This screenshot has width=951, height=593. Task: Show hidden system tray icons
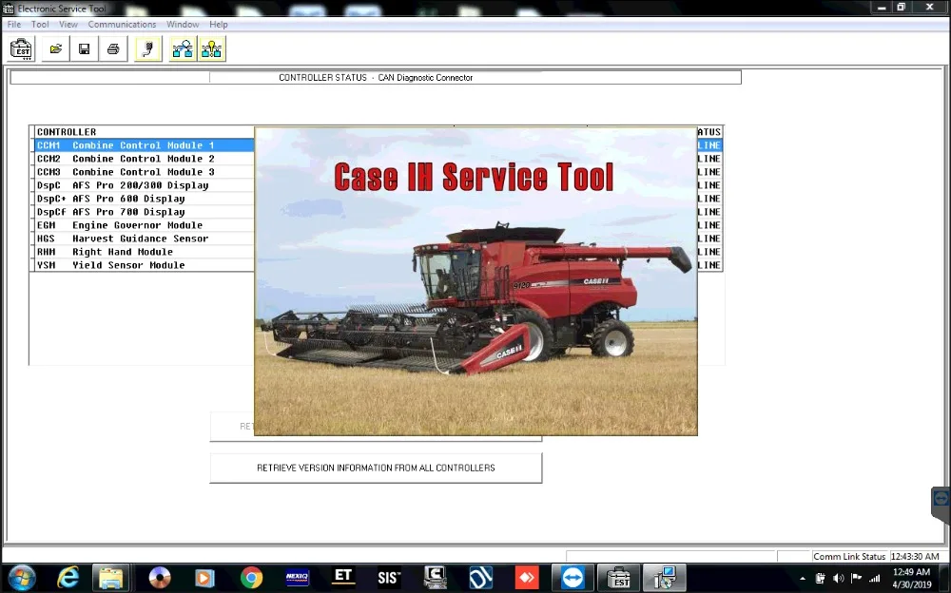click(x=803, y=579)
